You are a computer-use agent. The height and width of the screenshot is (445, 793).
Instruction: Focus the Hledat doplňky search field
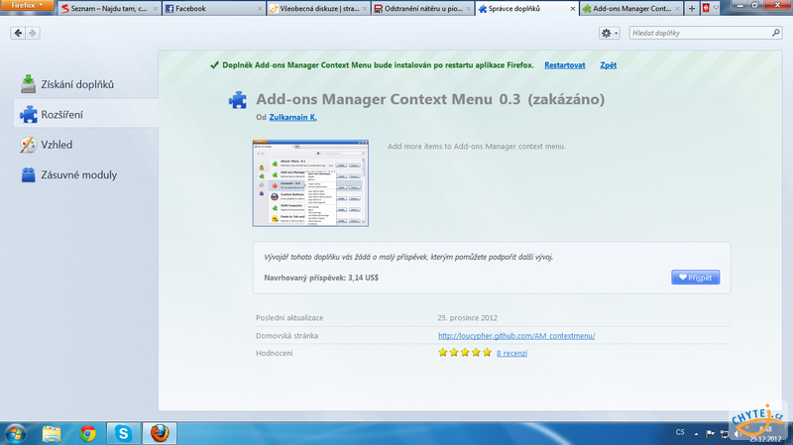coord(706,33)
